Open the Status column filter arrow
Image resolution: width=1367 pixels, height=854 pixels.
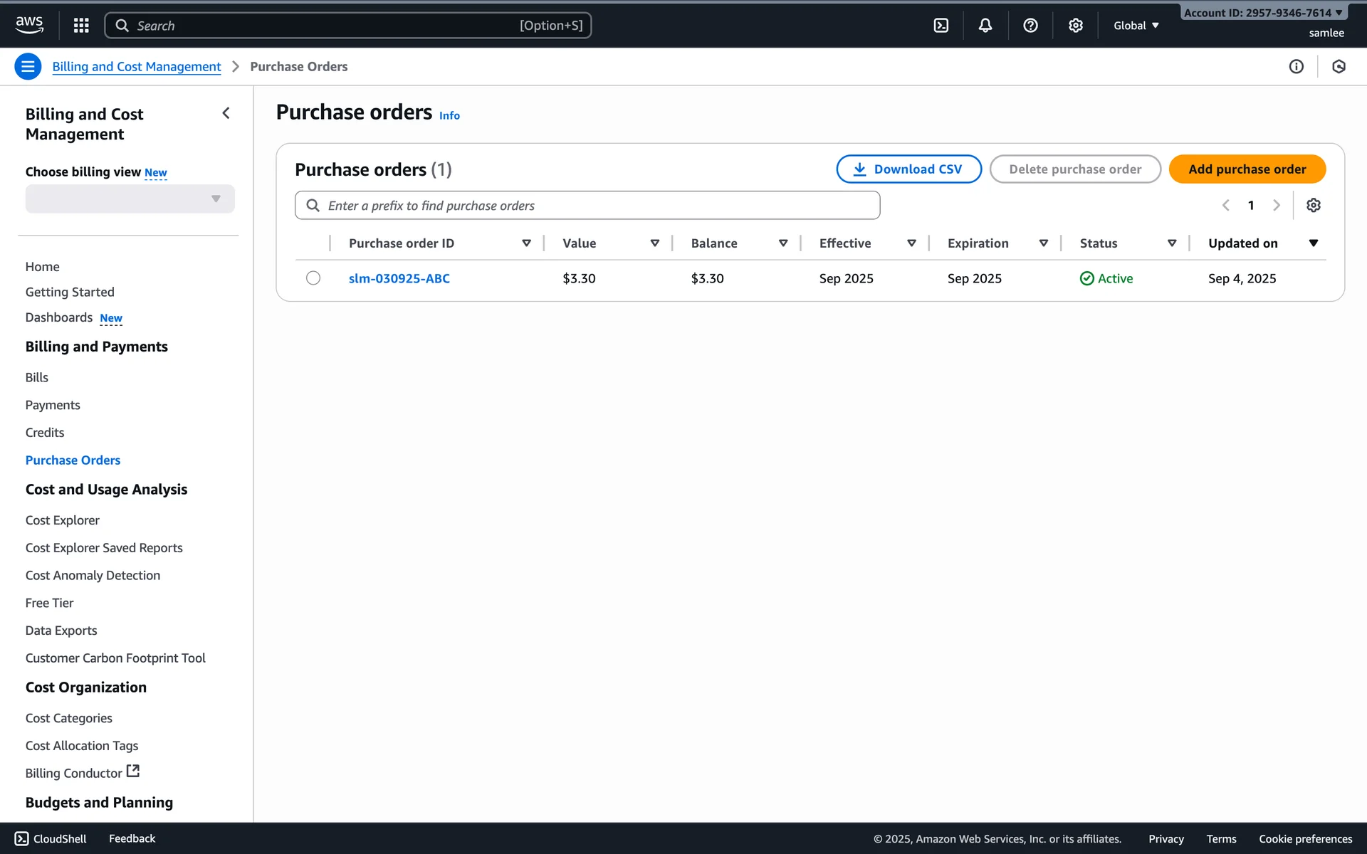coord(1172,243)
